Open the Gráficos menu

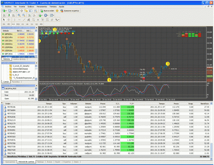click(x=31, y=6)
